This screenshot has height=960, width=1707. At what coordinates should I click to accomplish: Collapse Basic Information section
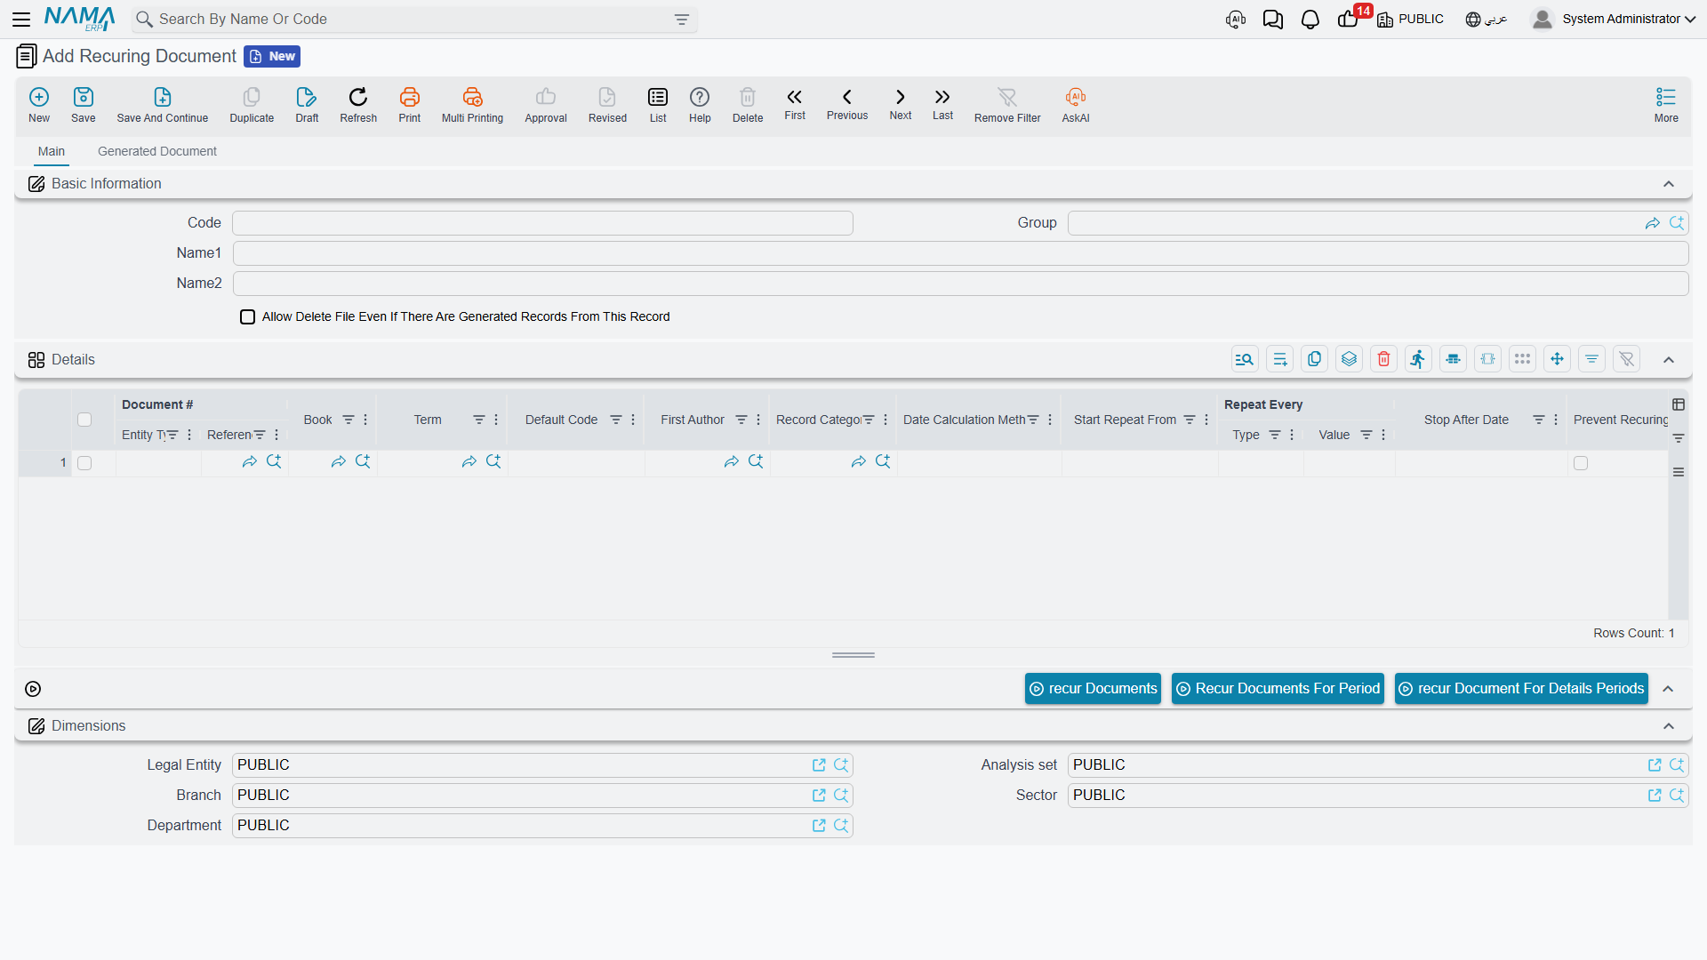pyautogui.click(x=1669, y=184)
